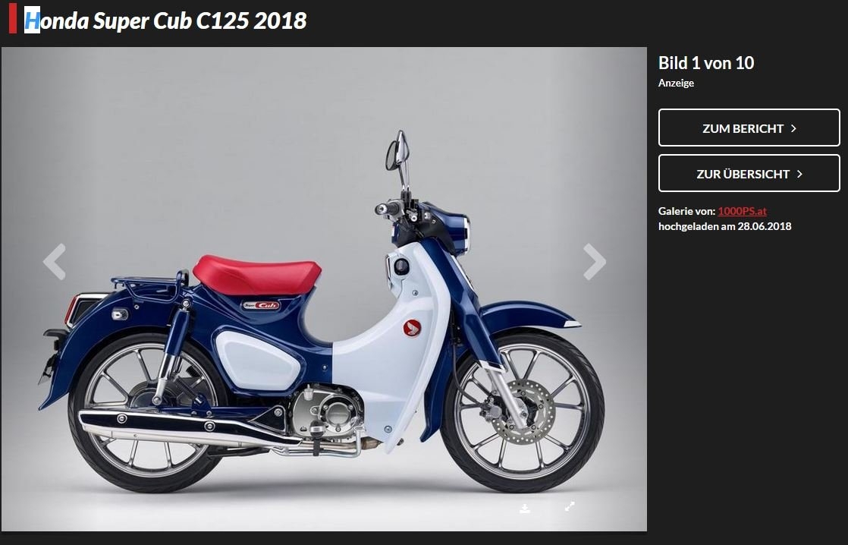This screenshot has width=848, height=545.
Task: Click the Super Cub badge under the seat
Action: tap(261, 305)
